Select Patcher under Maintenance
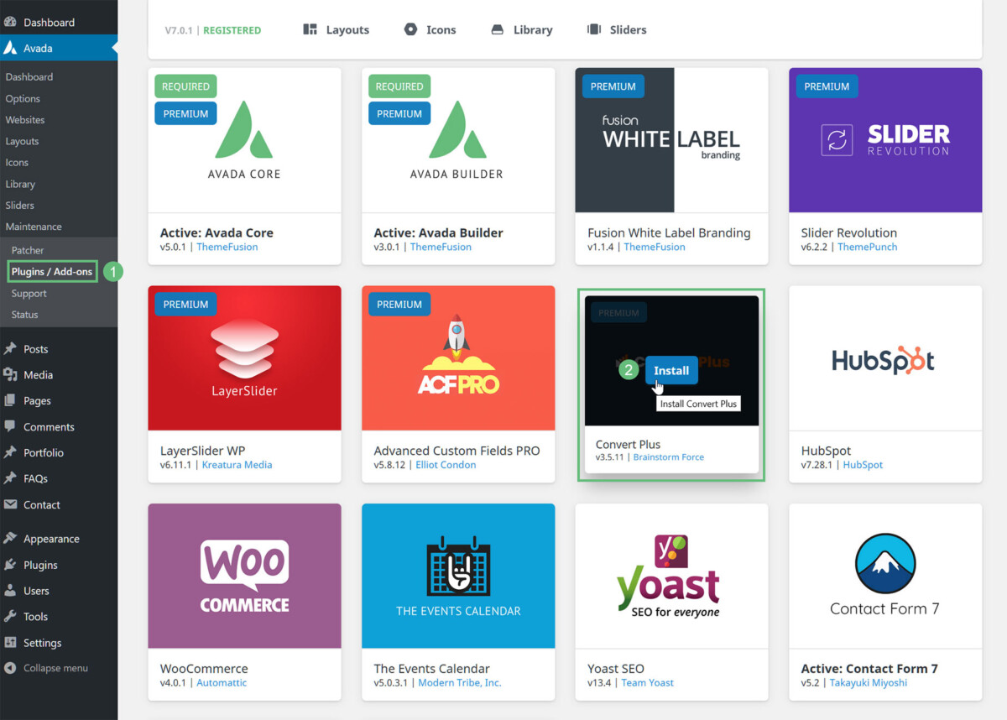Viewport: 1007px width, 720px height. pos(27,249)
